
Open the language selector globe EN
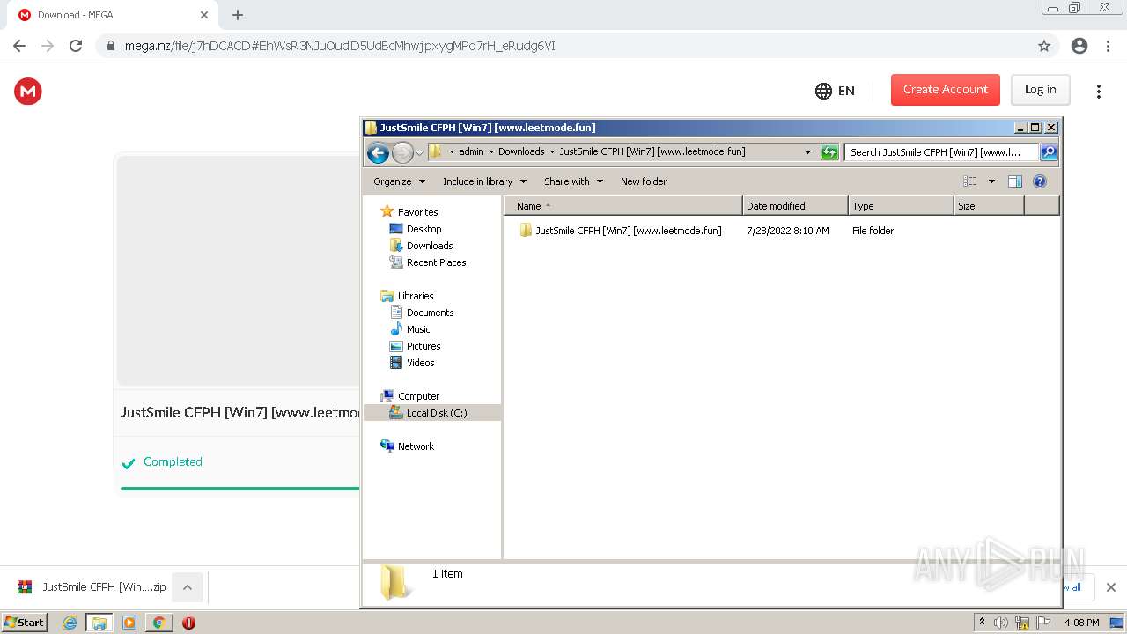pyautogui.click(x=835, y=91)
